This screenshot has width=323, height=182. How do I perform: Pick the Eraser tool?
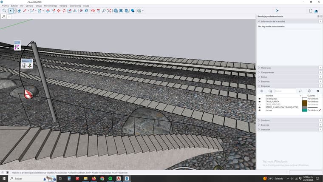click(19, 11)
